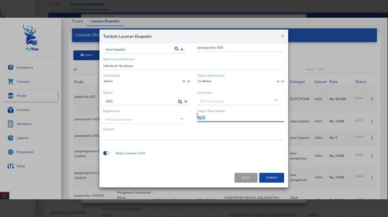Sort by the Kategori column header
The height and width of the screenshot is (217, 388).
pos(298,82)
